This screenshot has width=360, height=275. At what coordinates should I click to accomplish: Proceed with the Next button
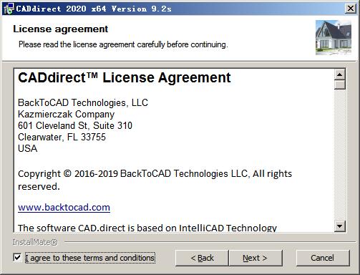point(256,258)
